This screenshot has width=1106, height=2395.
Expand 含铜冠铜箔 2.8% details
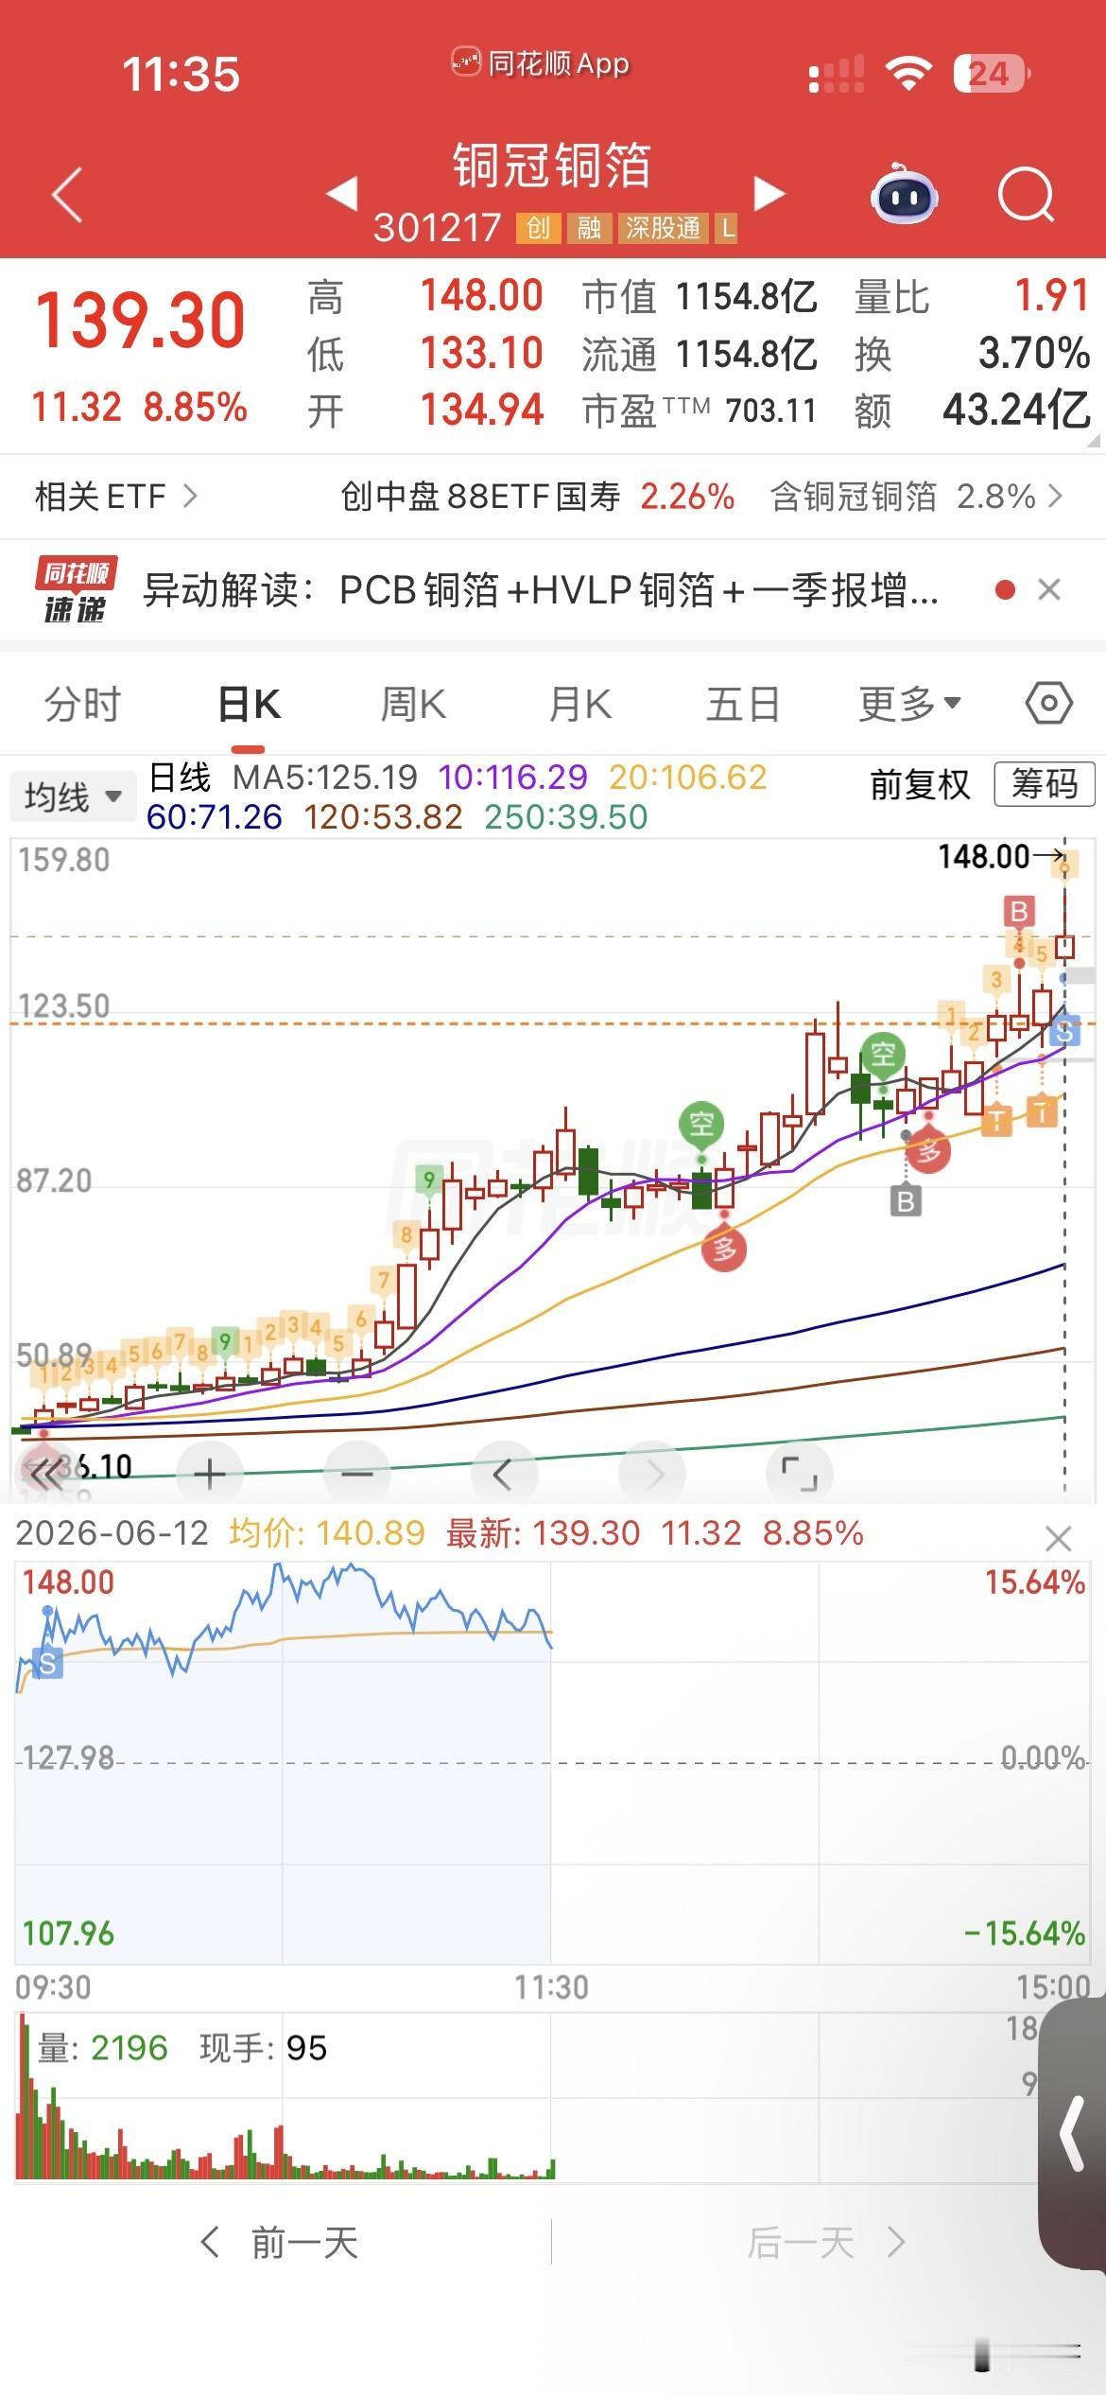click(x=917, y=496)
